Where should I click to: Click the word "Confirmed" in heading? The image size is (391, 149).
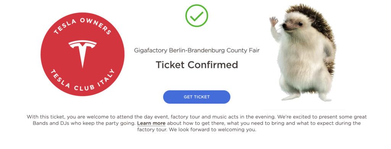pyautogui.click(x=213, y=65)
